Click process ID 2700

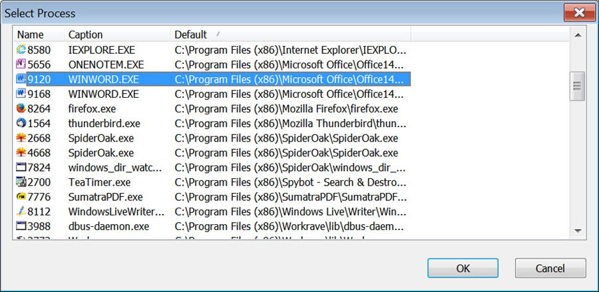click(39, 182)
